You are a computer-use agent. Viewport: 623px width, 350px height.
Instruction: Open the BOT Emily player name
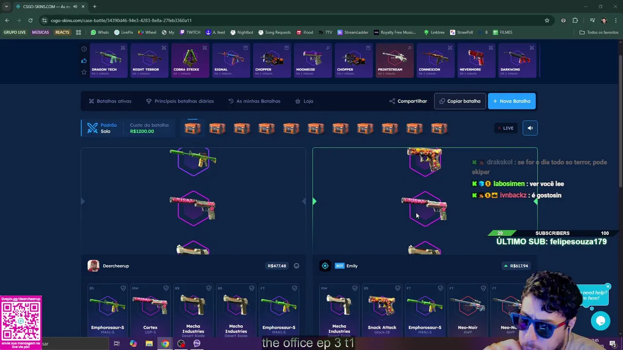click(x=346, y=266)
